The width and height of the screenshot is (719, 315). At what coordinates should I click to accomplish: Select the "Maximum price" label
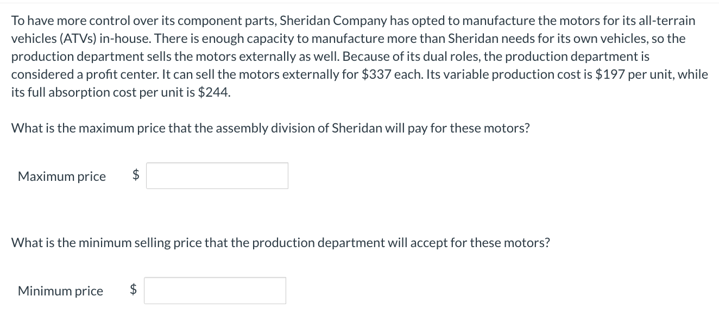62,177
